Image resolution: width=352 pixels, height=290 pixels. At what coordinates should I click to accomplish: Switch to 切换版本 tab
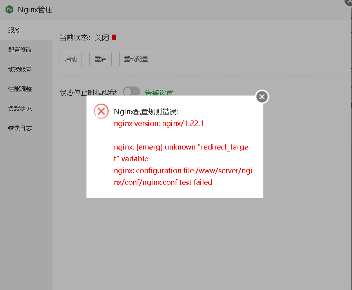point(26,69)
